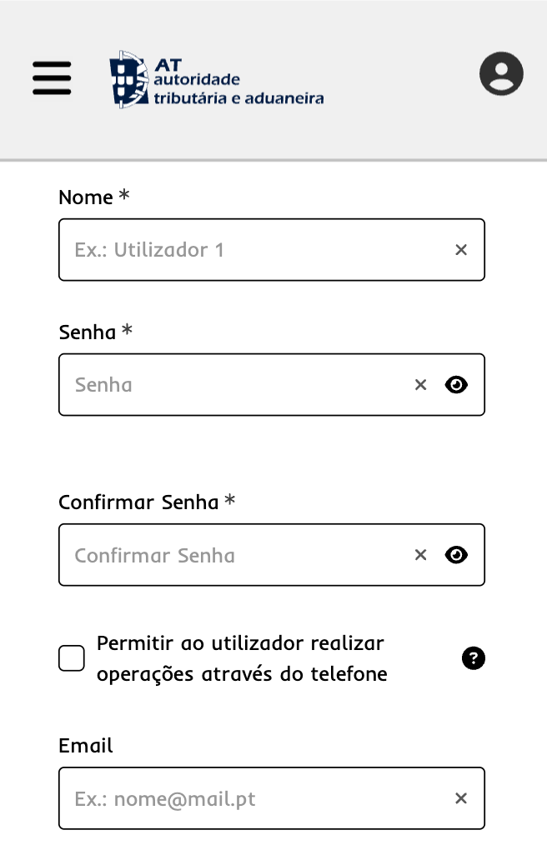Focus the Senha password field
The width and height of the screenshot is (547, 855).
pyautogui.click(x=233, y=384)
